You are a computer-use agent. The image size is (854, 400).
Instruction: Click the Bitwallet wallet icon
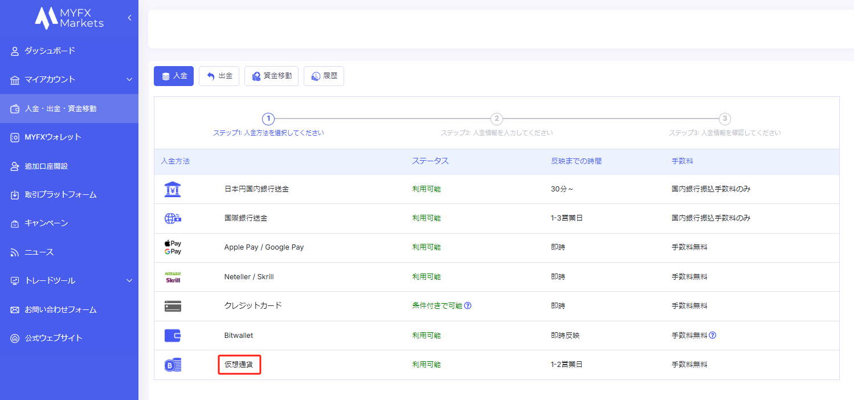(x=173, y=336)
